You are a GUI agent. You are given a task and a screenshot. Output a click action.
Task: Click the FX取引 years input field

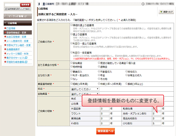coord(105,123)
